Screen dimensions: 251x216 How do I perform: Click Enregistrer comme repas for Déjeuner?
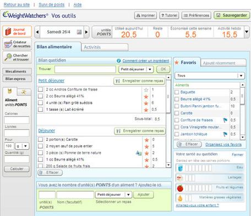140,131
